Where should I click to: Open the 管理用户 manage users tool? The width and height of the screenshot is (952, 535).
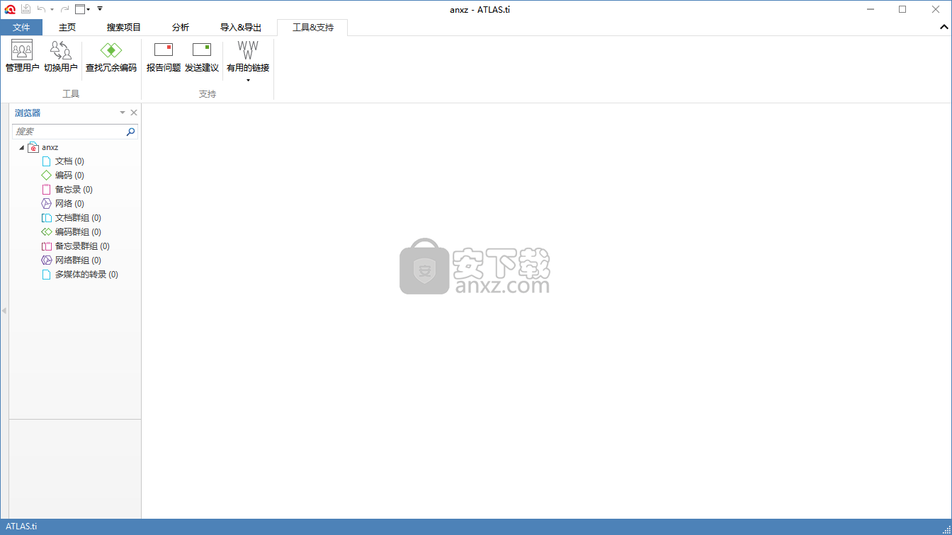tap(22, 57)
